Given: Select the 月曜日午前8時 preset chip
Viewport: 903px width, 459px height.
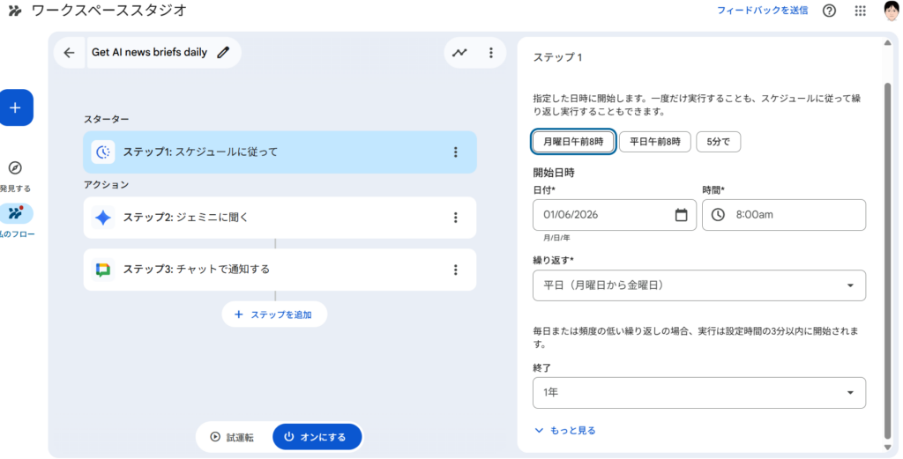Looking at the screenshot, I should [x=573, y=142].
